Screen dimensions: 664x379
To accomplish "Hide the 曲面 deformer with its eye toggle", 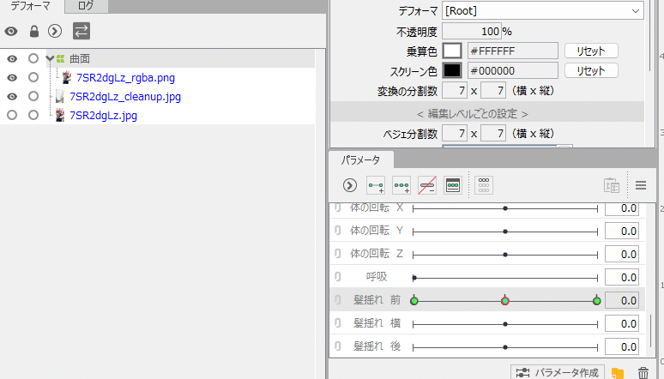I will [x=12, y=58].
